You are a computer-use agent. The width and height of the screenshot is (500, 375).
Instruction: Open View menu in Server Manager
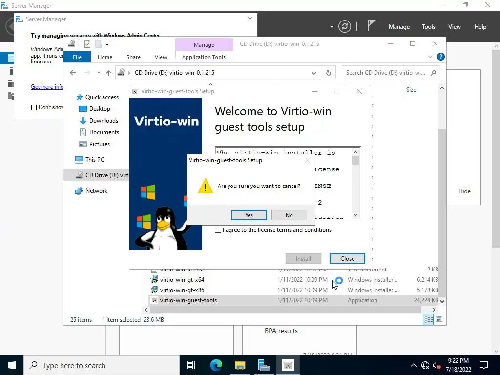click(455, 27)
